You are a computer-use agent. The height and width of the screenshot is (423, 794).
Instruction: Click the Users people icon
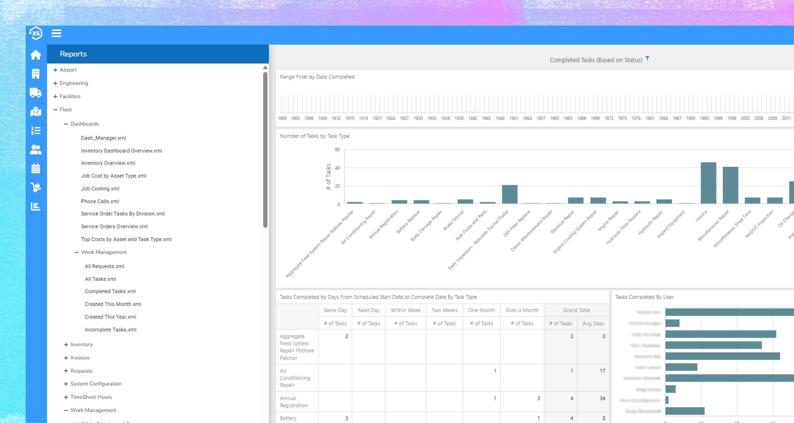36,150
